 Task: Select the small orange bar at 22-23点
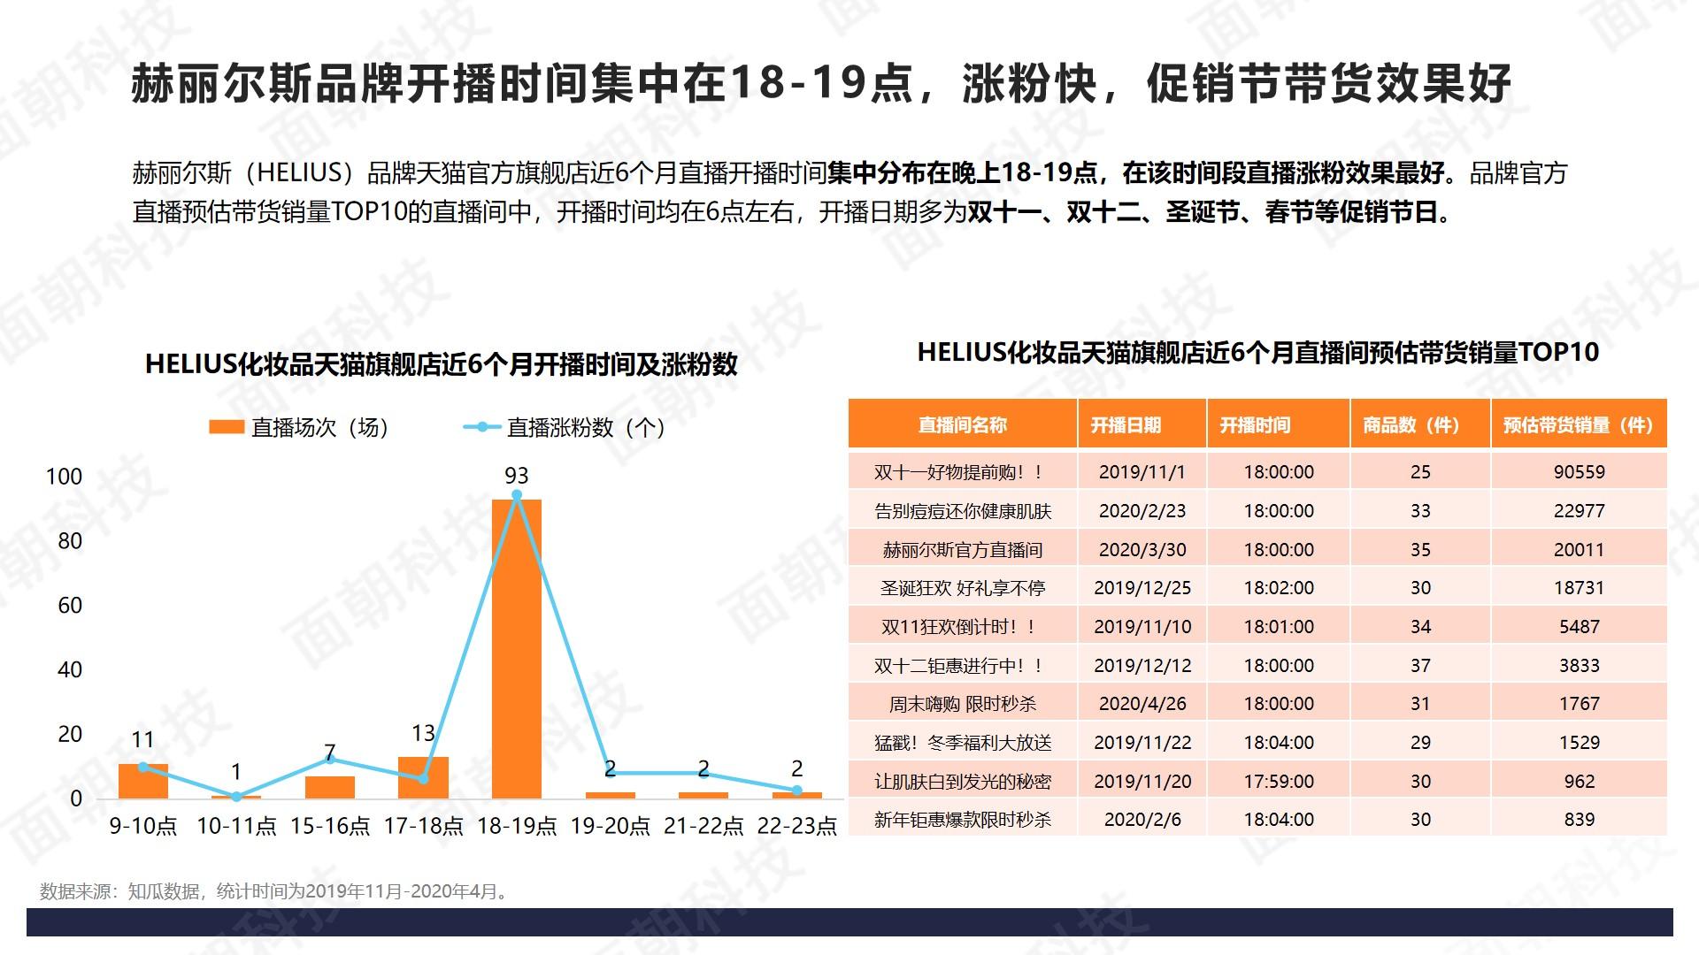pyautogui.click(x=796, y=794)
